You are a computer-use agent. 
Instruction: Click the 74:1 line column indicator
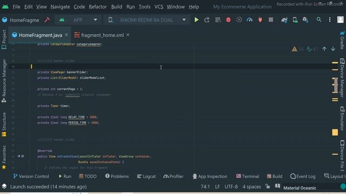click(x=205, y=187)
